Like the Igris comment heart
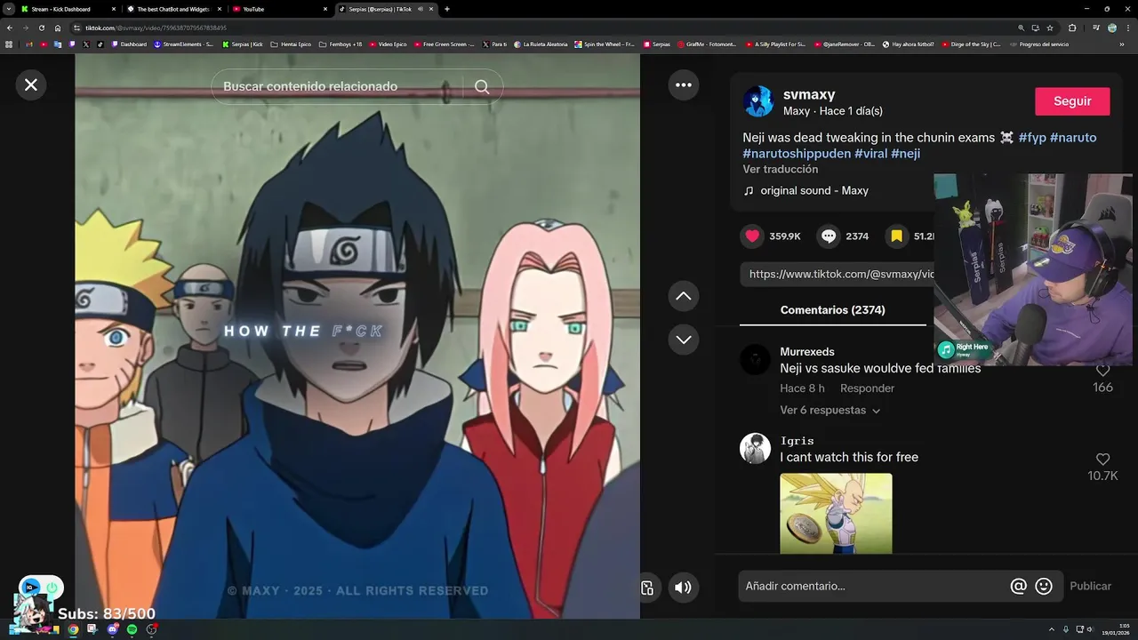Viewport: 1138px width, 640px height. pos(1102,460)
